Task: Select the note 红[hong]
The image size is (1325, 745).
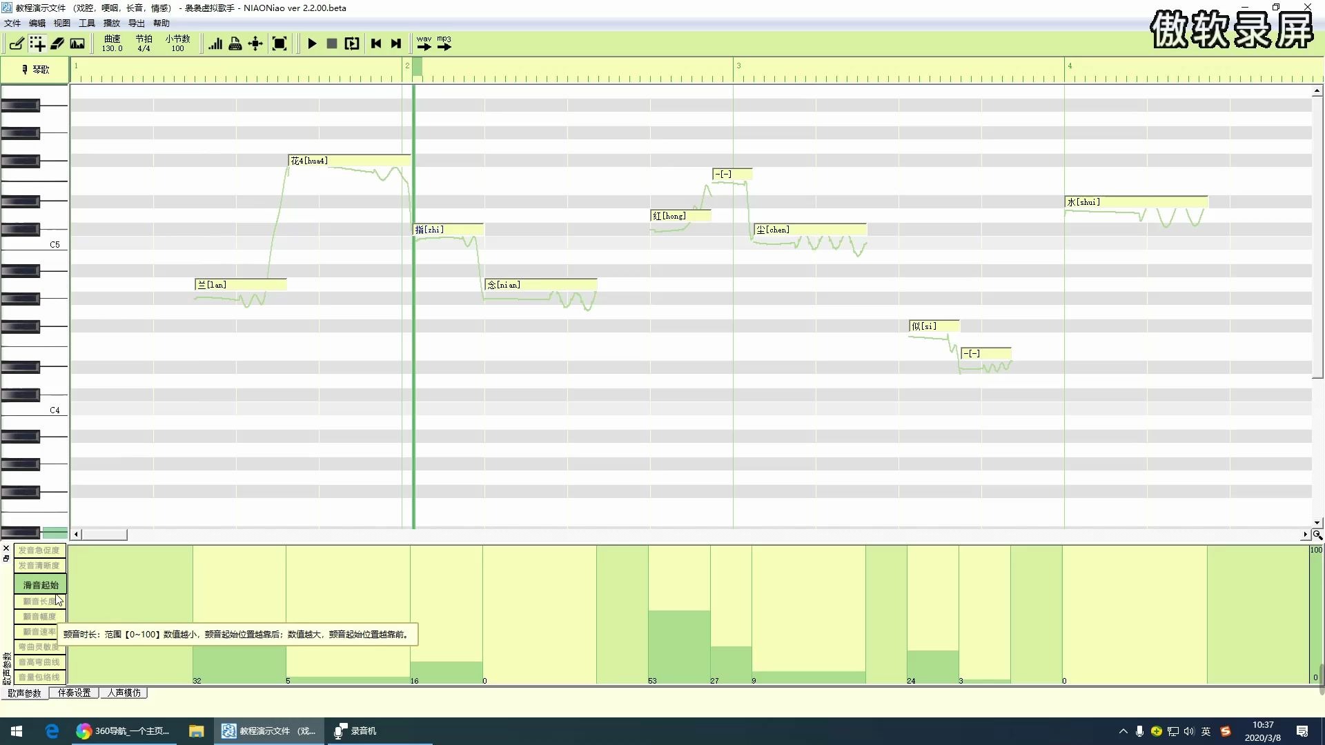Action: tap(680, 216)
